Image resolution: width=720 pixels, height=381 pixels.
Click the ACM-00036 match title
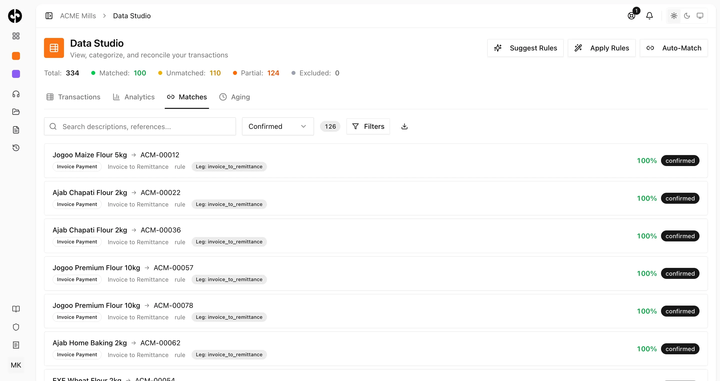point(116,230)
